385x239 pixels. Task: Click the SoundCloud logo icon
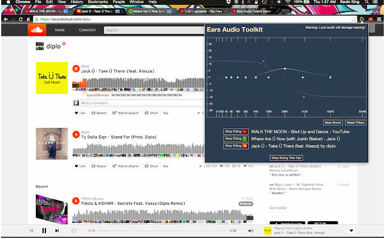point(36,30)
